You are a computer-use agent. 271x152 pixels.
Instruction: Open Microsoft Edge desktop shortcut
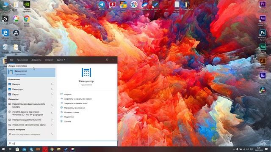5,33
